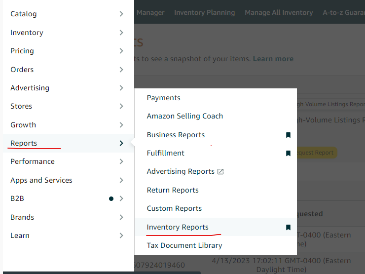This screenshot has height=274, width=365.
Task: Choose Amazon Selling Coach in submenu
Action: (x=185, y=116)
